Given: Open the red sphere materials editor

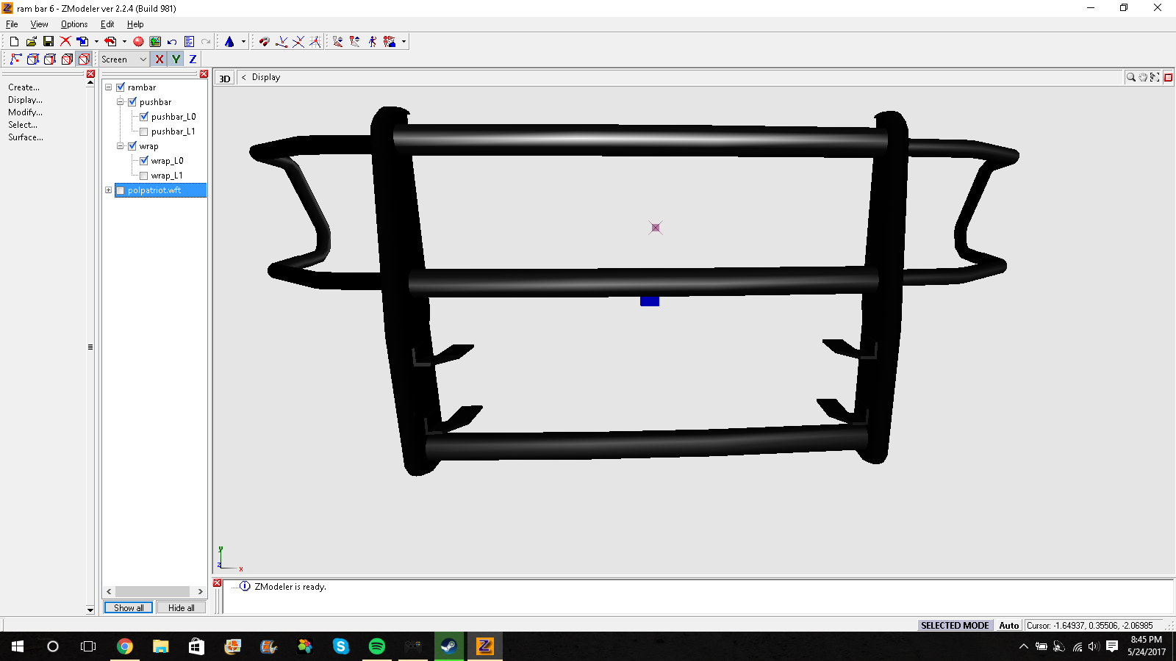Looking at the screenshot, I should pyautogui.click(x=138, y=42).
